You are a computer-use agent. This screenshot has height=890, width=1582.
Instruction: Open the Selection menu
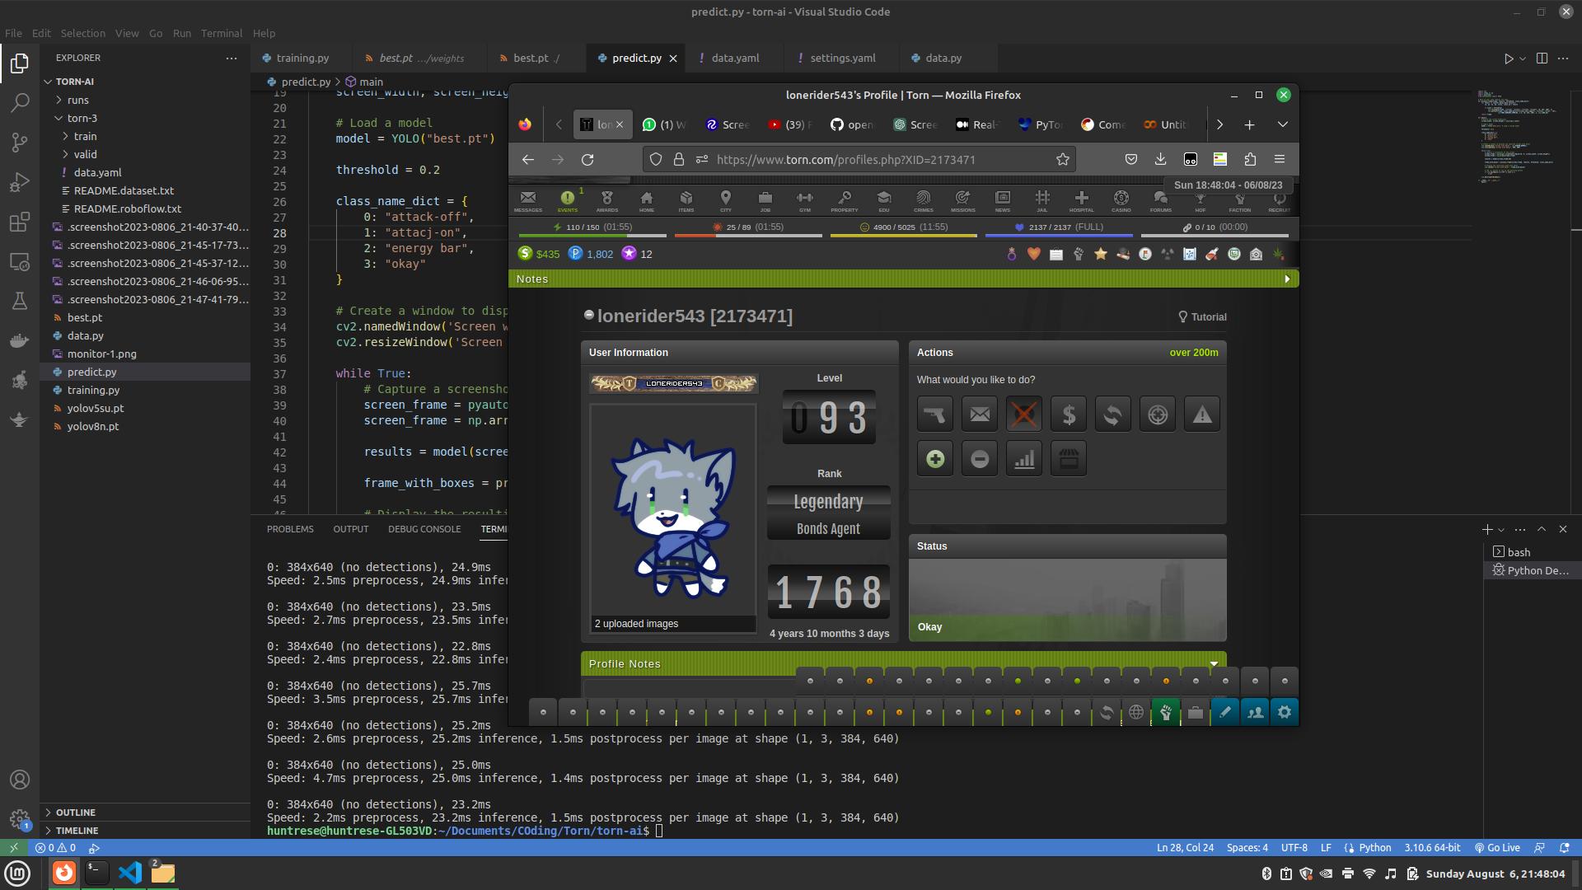point(83,33)
